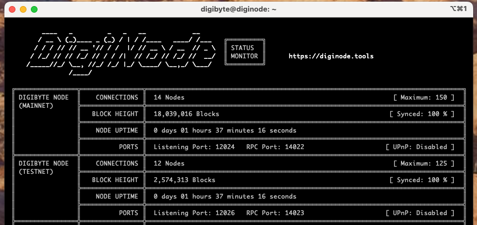This screenshot has height=225, width=477.
Task: Select '2,574,313 Blocks' value
Action: [184, 180]
